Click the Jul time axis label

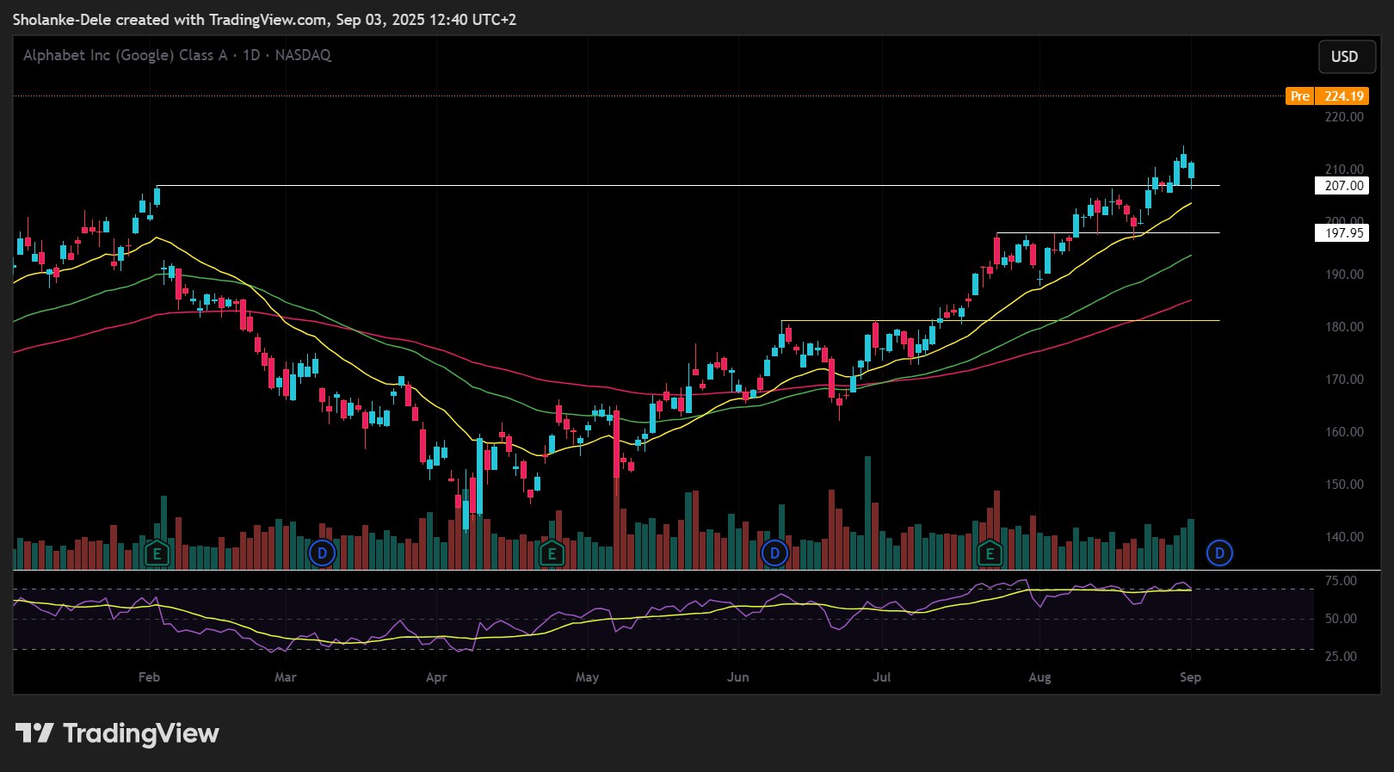pos(881,677)
